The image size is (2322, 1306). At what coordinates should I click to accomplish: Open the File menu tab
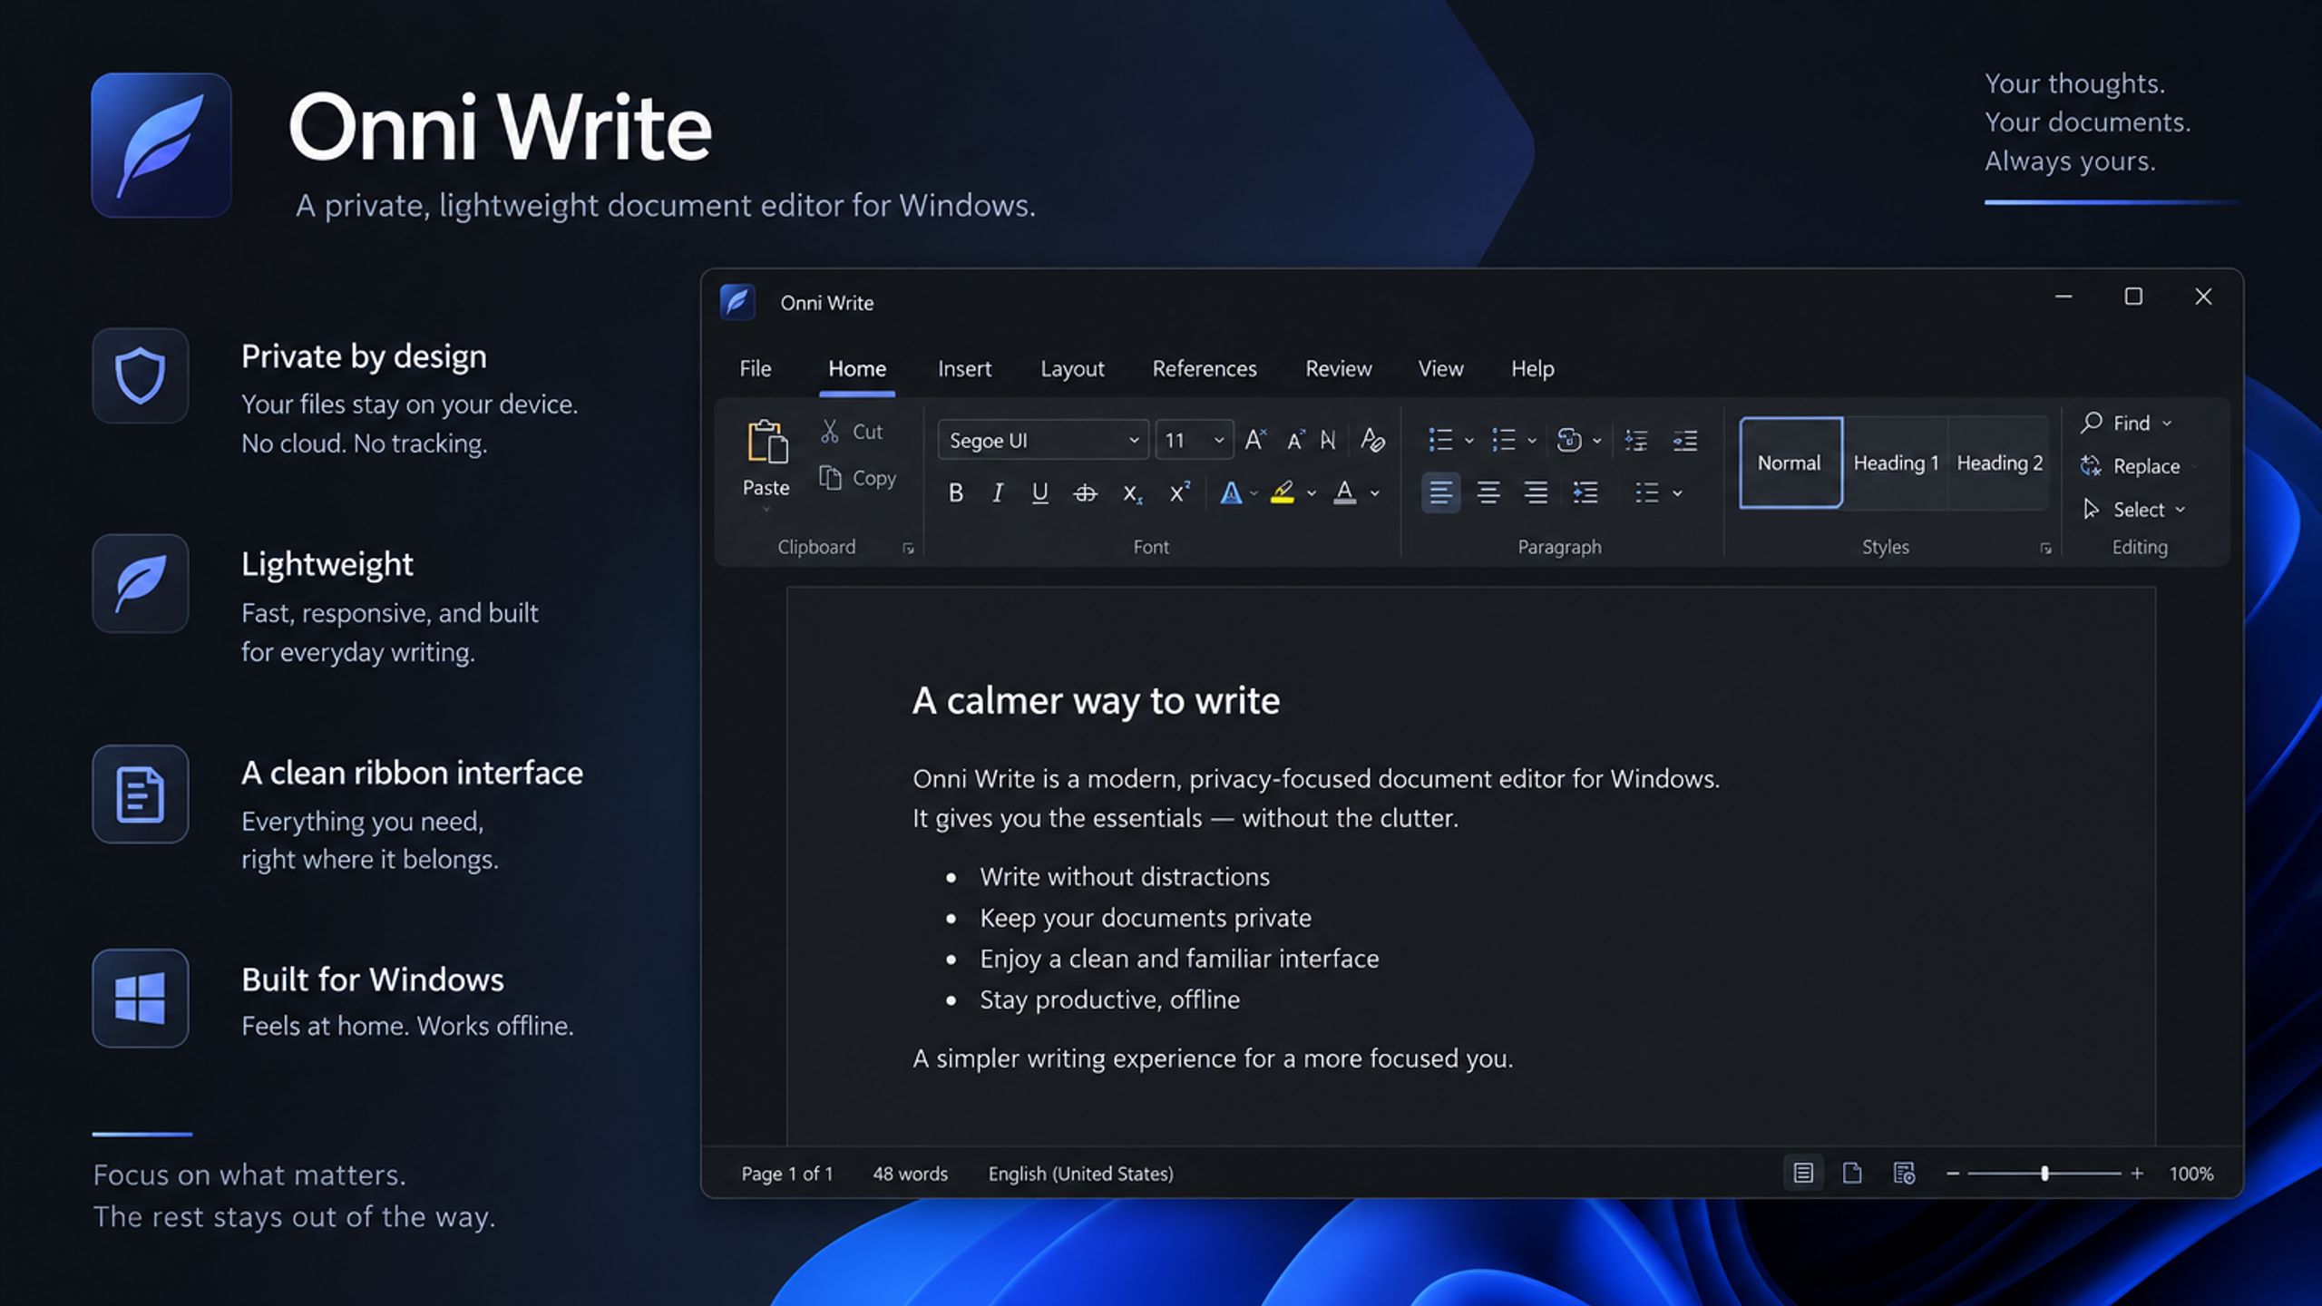[x=755, y=368]
